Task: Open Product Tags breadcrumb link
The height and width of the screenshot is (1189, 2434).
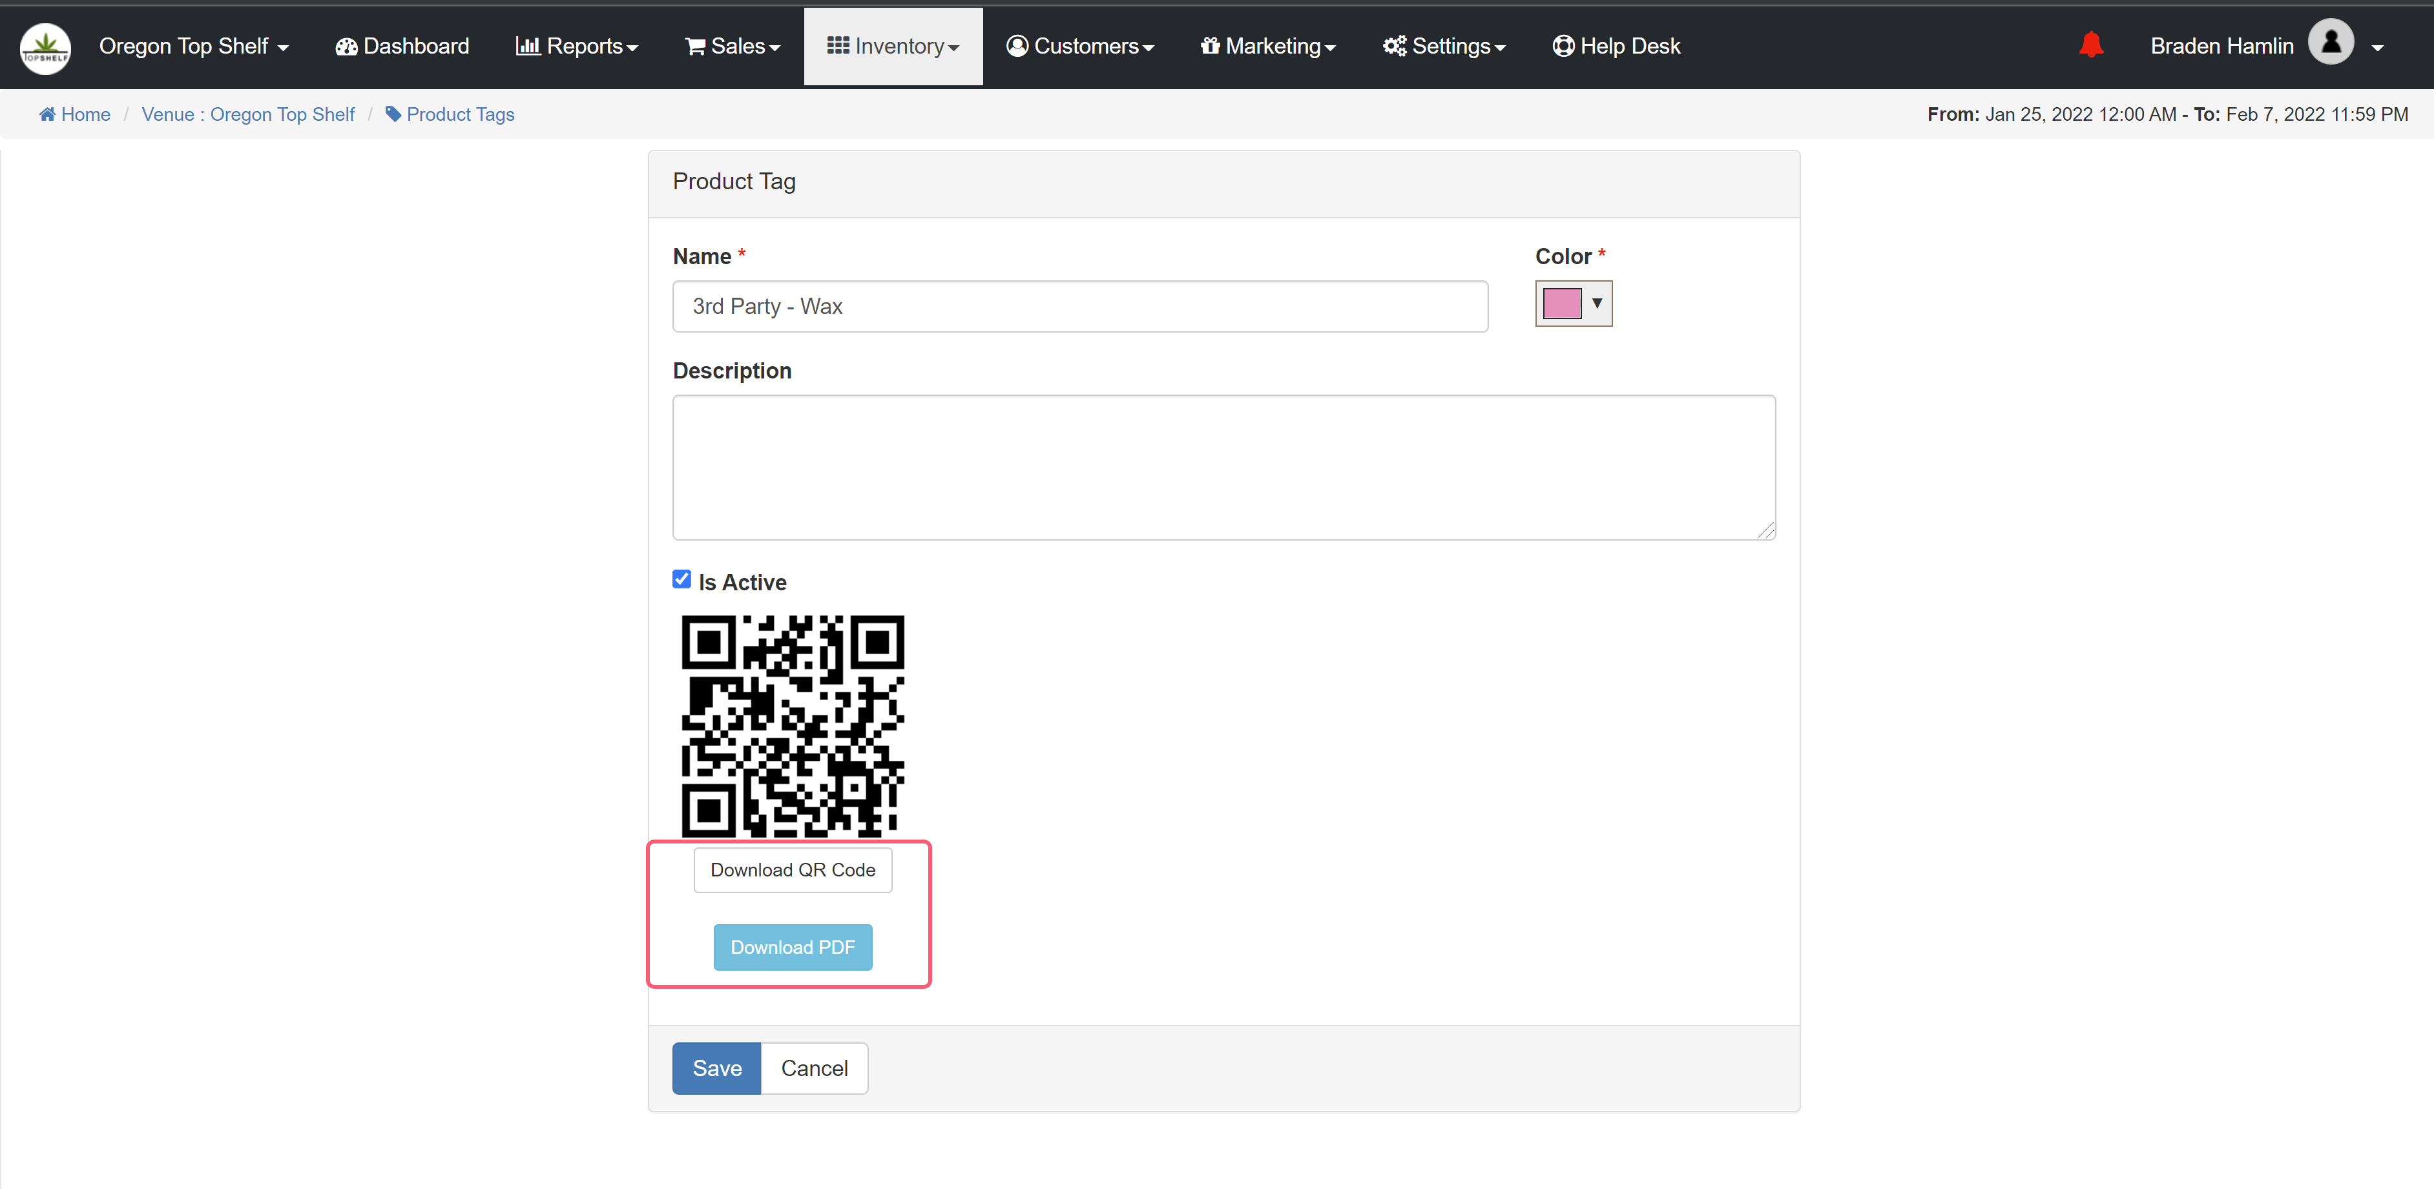Action: [460, 114]
